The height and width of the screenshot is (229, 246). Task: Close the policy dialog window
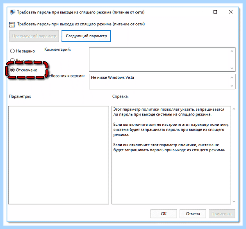point(230,12)
